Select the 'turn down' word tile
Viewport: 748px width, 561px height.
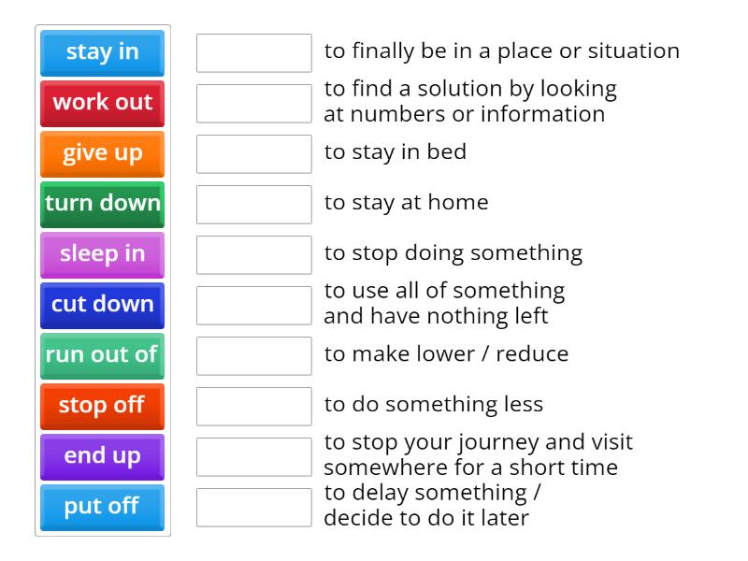[x=102, y=204]
